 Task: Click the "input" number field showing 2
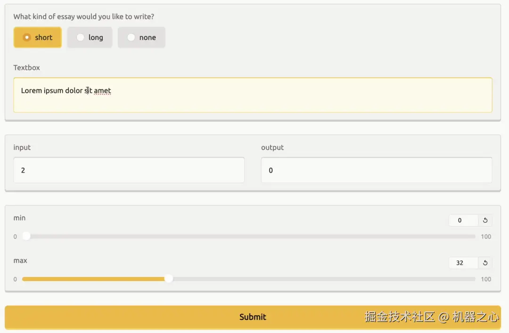coord(129,171)
